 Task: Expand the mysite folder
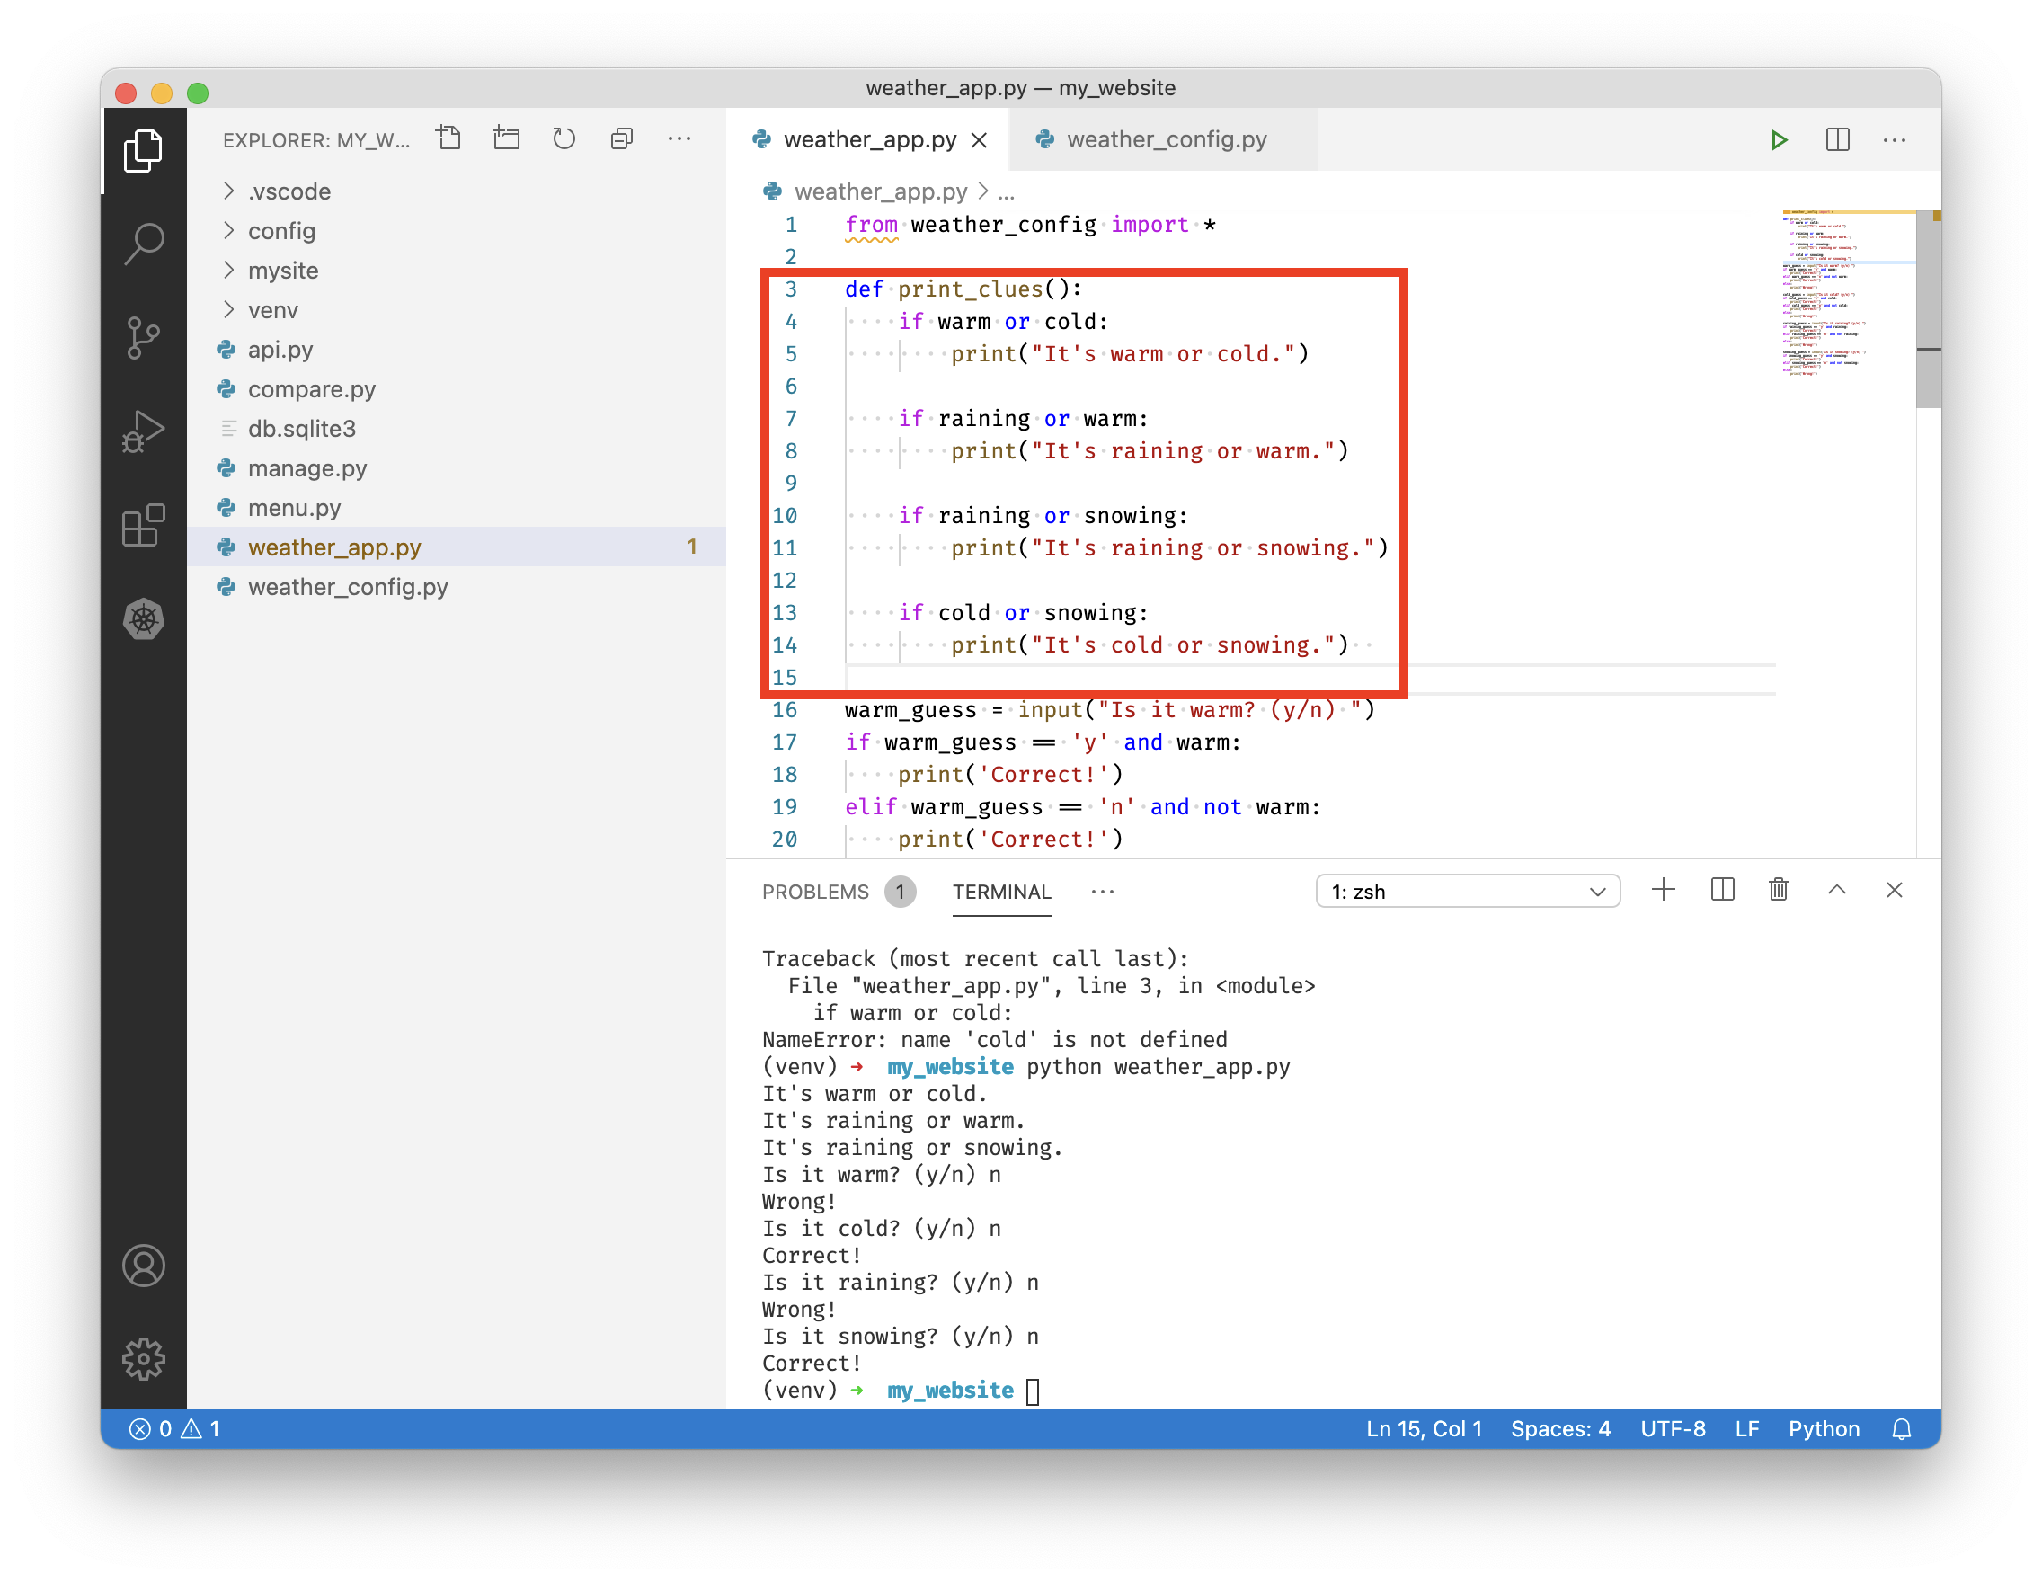point(282,271)
